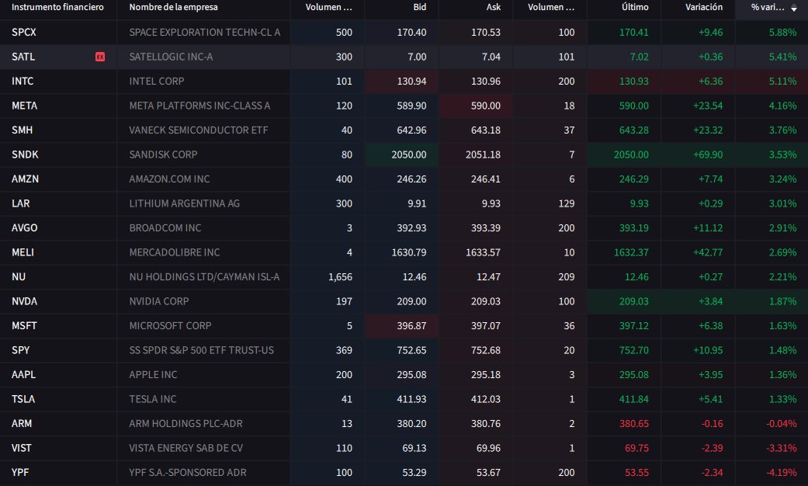Select the TSLA ticker
Image resolution: width=808 pixels, height=486 pixels.
click(23, 399)
